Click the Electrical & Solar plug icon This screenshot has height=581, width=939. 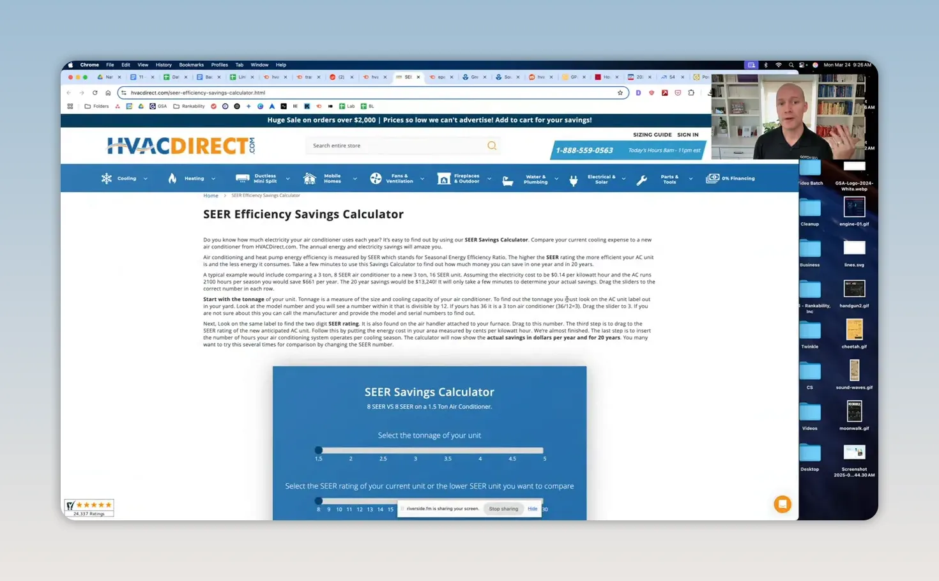(x=574, y=181)
